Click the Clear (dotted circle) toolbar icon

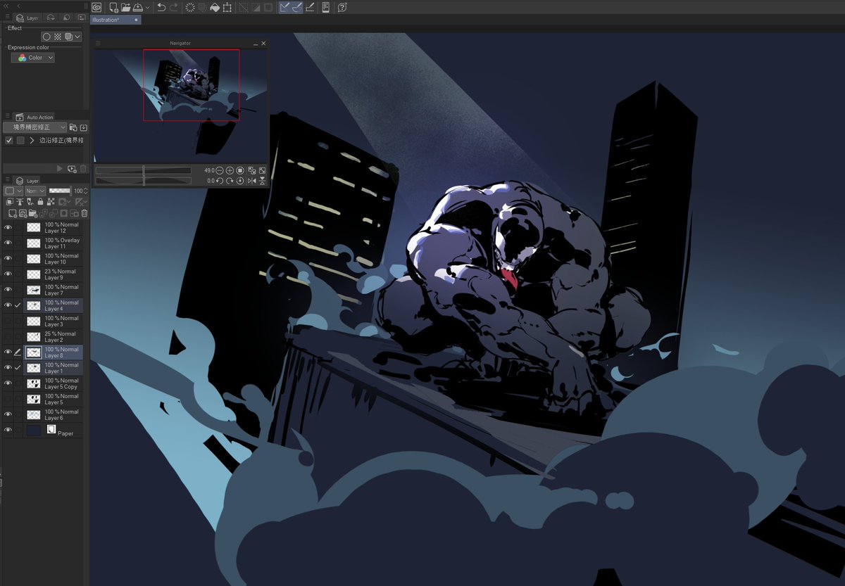190,7
